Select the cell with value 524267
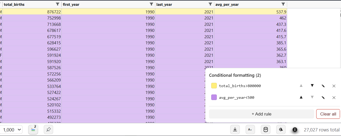The image size is (341, 136). pyautogui.click(x=32, y=99)
